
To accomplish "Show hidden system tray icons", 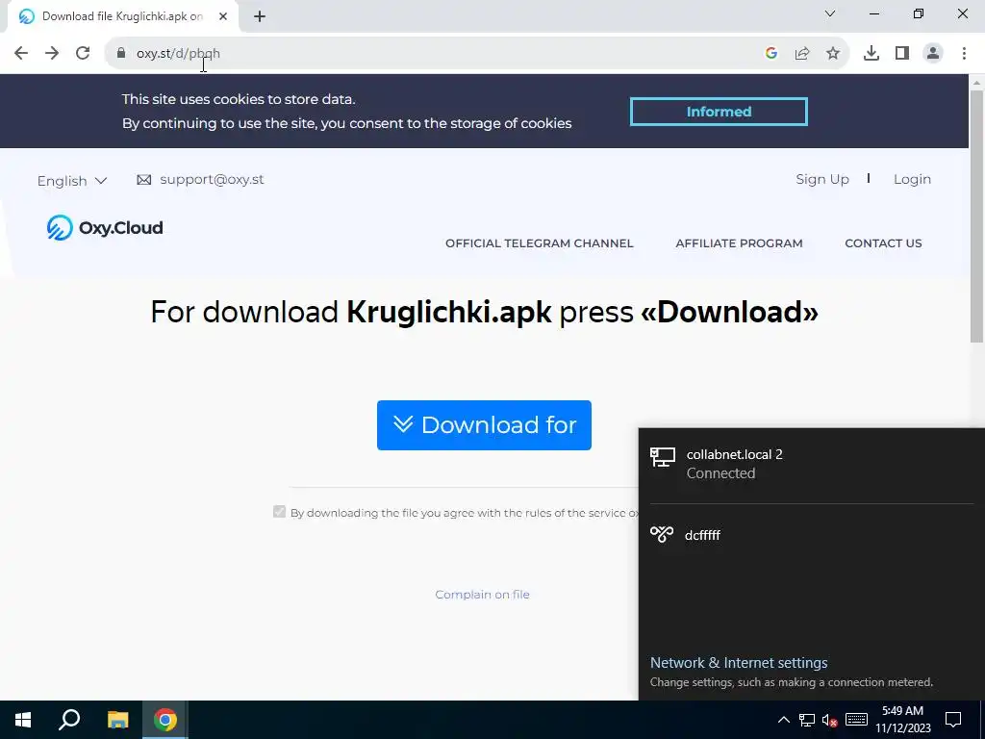I will tap(784, 720).
